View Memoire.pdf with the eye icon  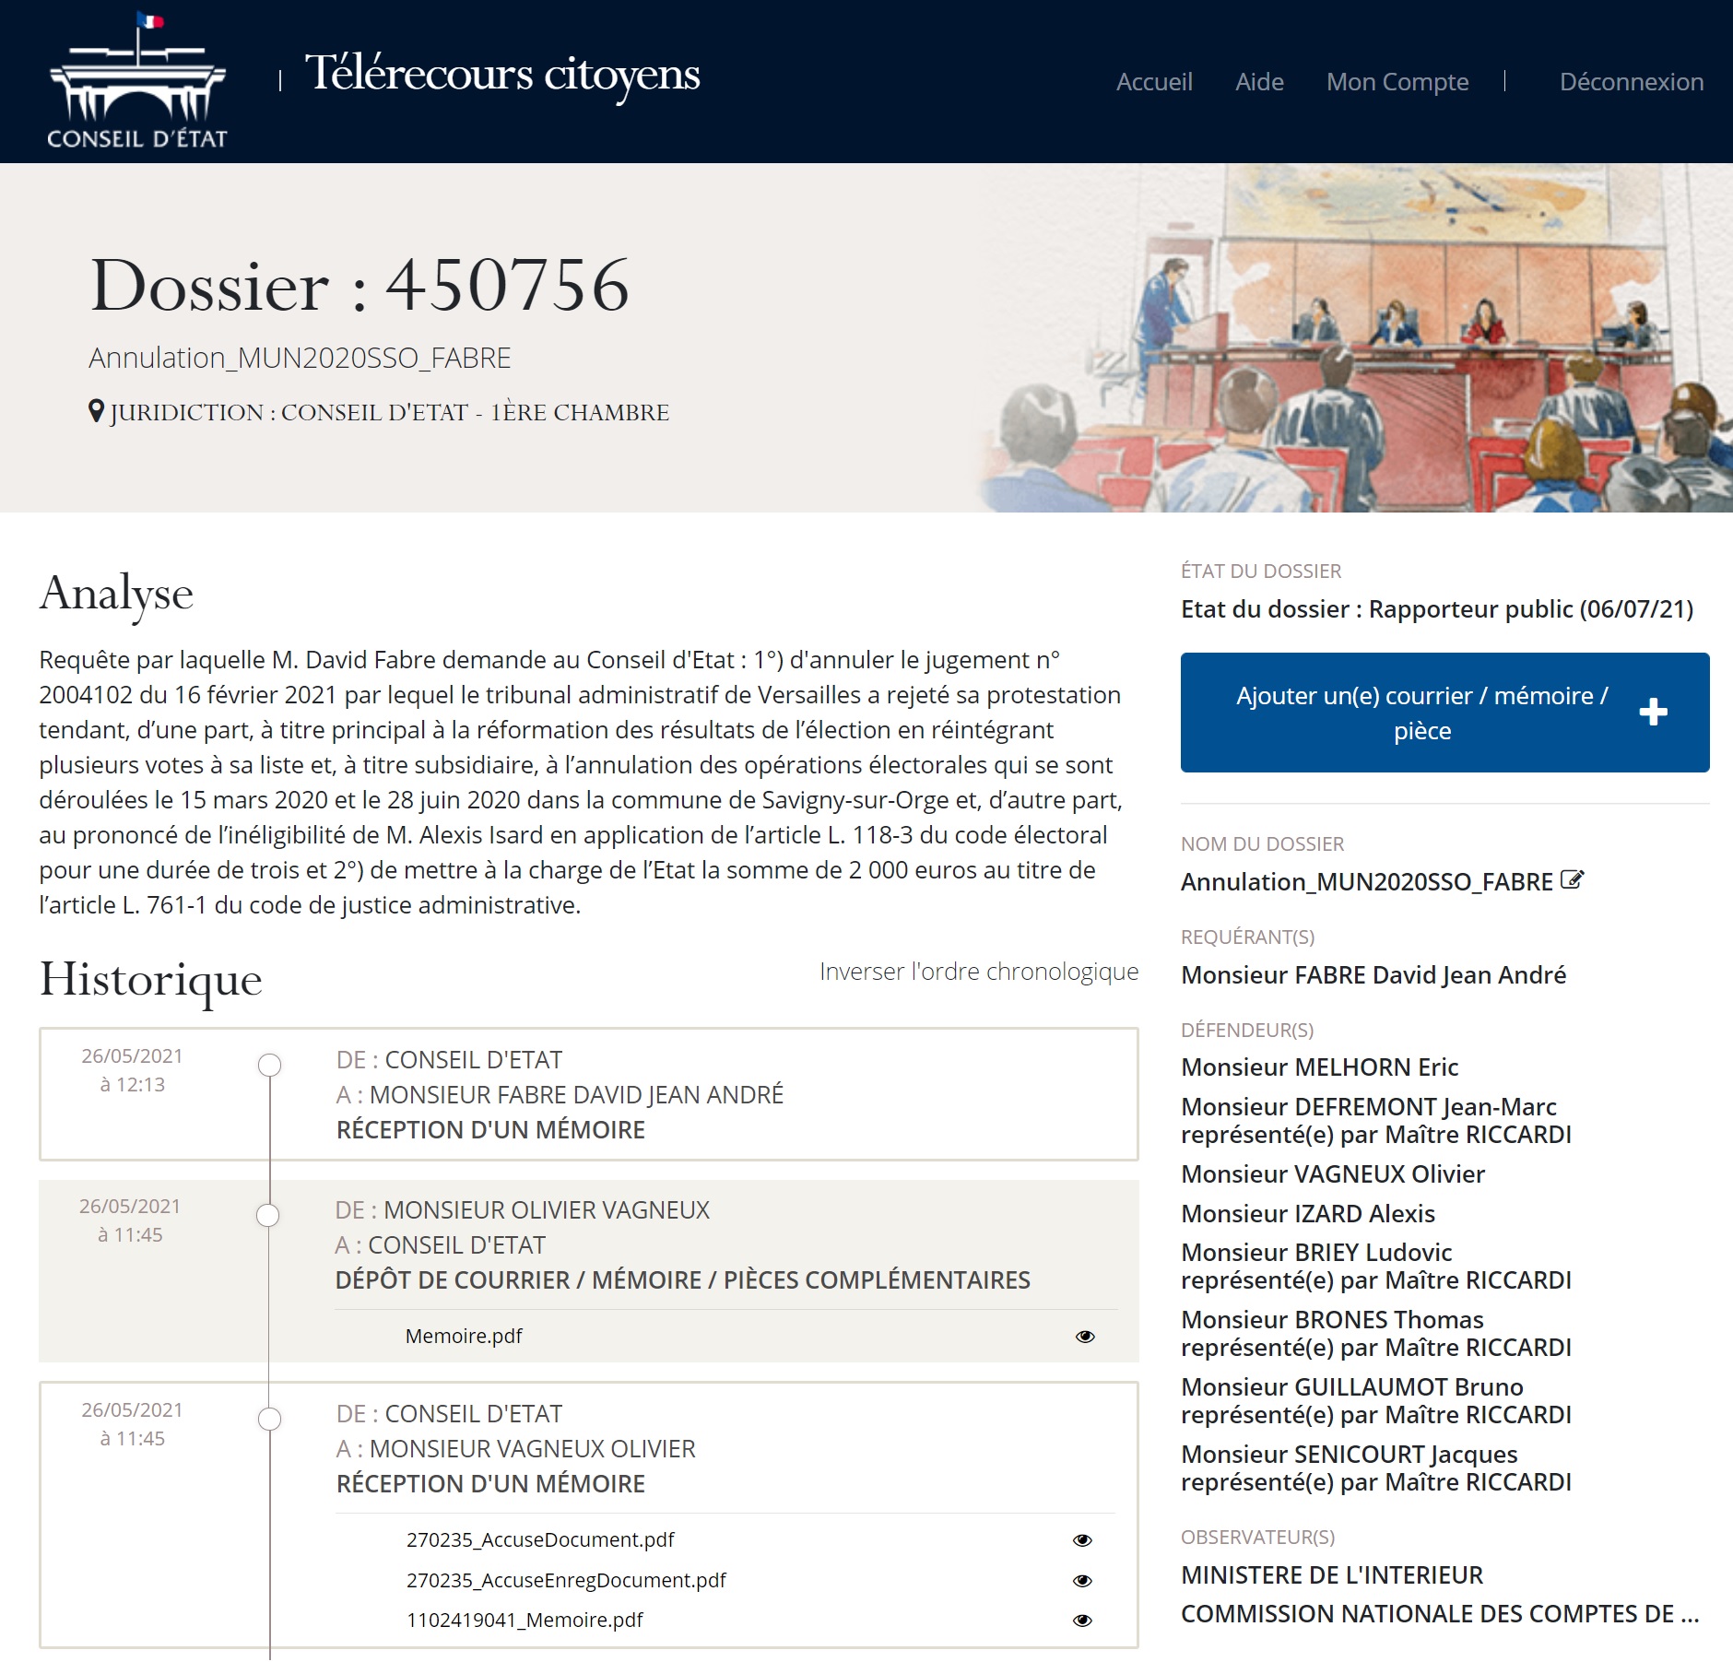1085,1337
